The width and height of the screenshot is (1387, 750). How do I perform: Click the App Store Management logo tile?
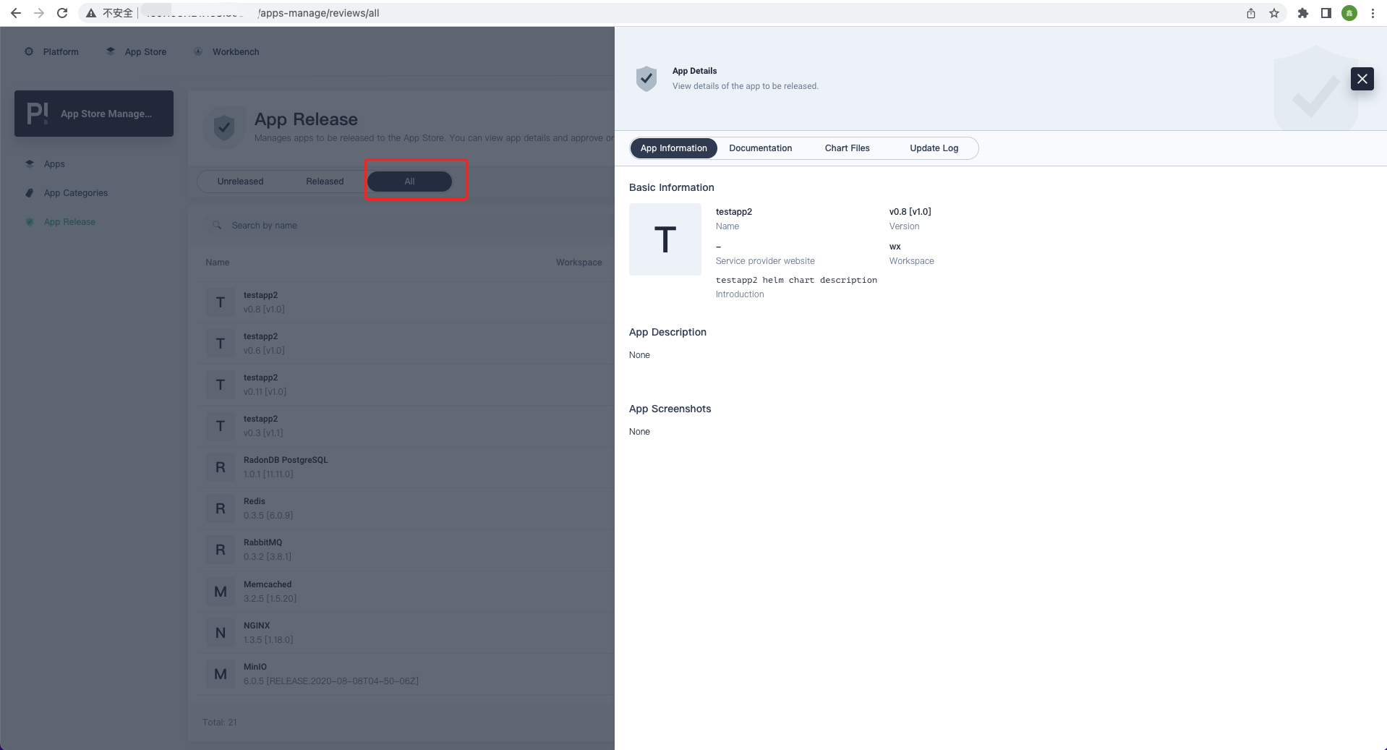pos(94,114)
